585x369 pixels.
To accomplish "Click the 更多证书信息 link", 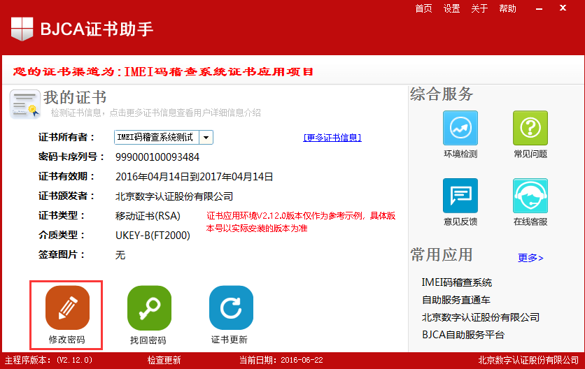I will tap(332, 138).
